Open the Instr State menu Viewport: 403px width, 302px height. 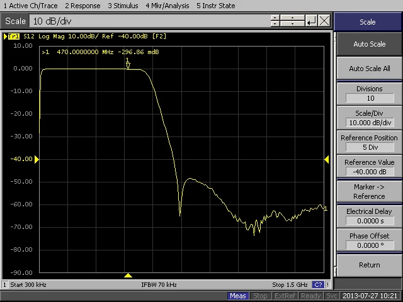pyautogui.click(x=215, y=6)
